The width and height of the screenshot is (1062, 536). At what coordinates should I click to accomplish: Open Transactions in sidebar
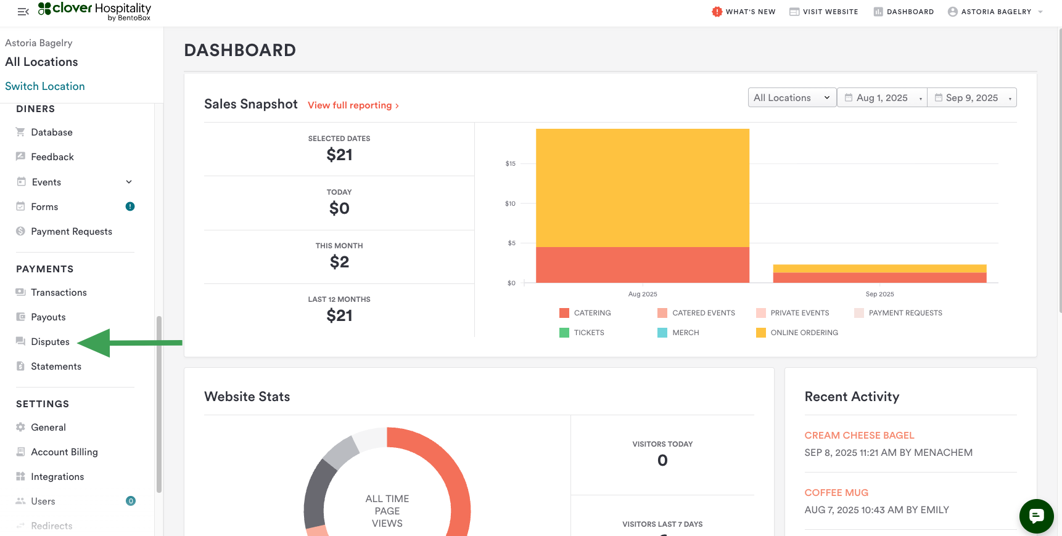pos(59,293)
